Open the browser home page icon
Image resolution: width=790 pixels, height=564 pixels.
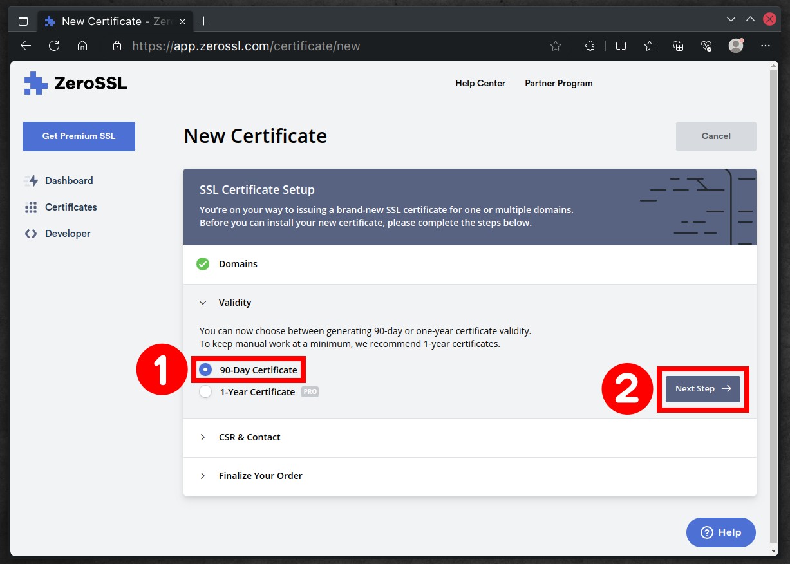tap(82, 46)
